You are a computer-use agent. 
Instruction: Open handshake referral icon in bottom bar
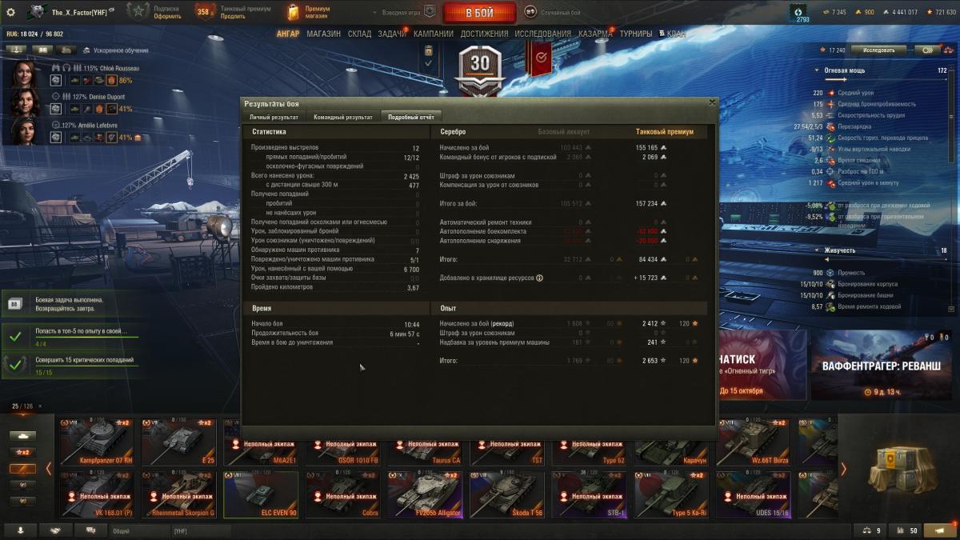55,530
